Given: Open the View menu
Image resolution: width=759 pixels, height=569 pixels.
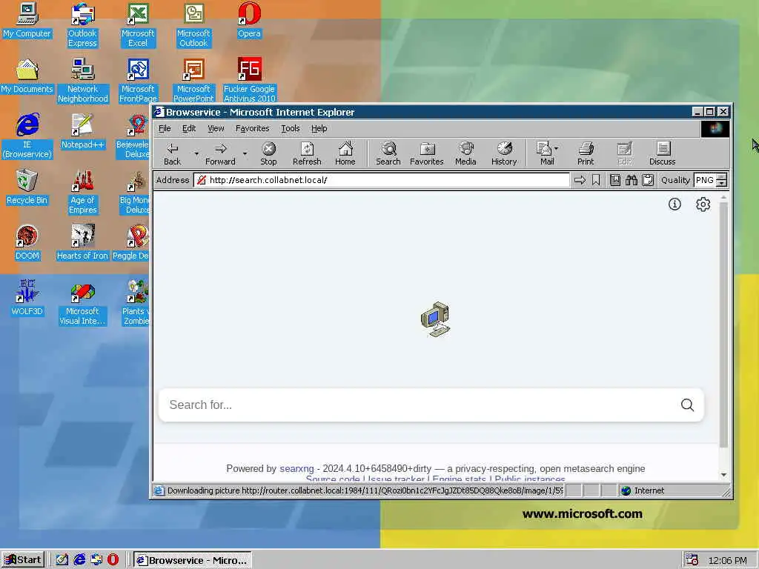Looking at the screenshot, I should point(216,129).
